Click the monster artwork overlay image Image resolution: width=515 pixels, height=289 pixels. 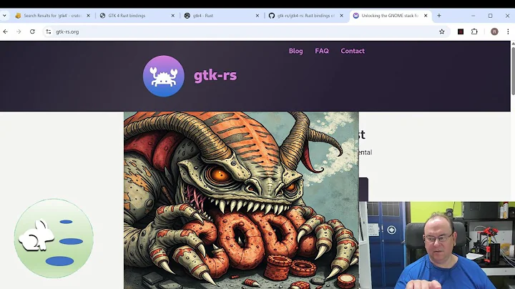pos(241,200)
